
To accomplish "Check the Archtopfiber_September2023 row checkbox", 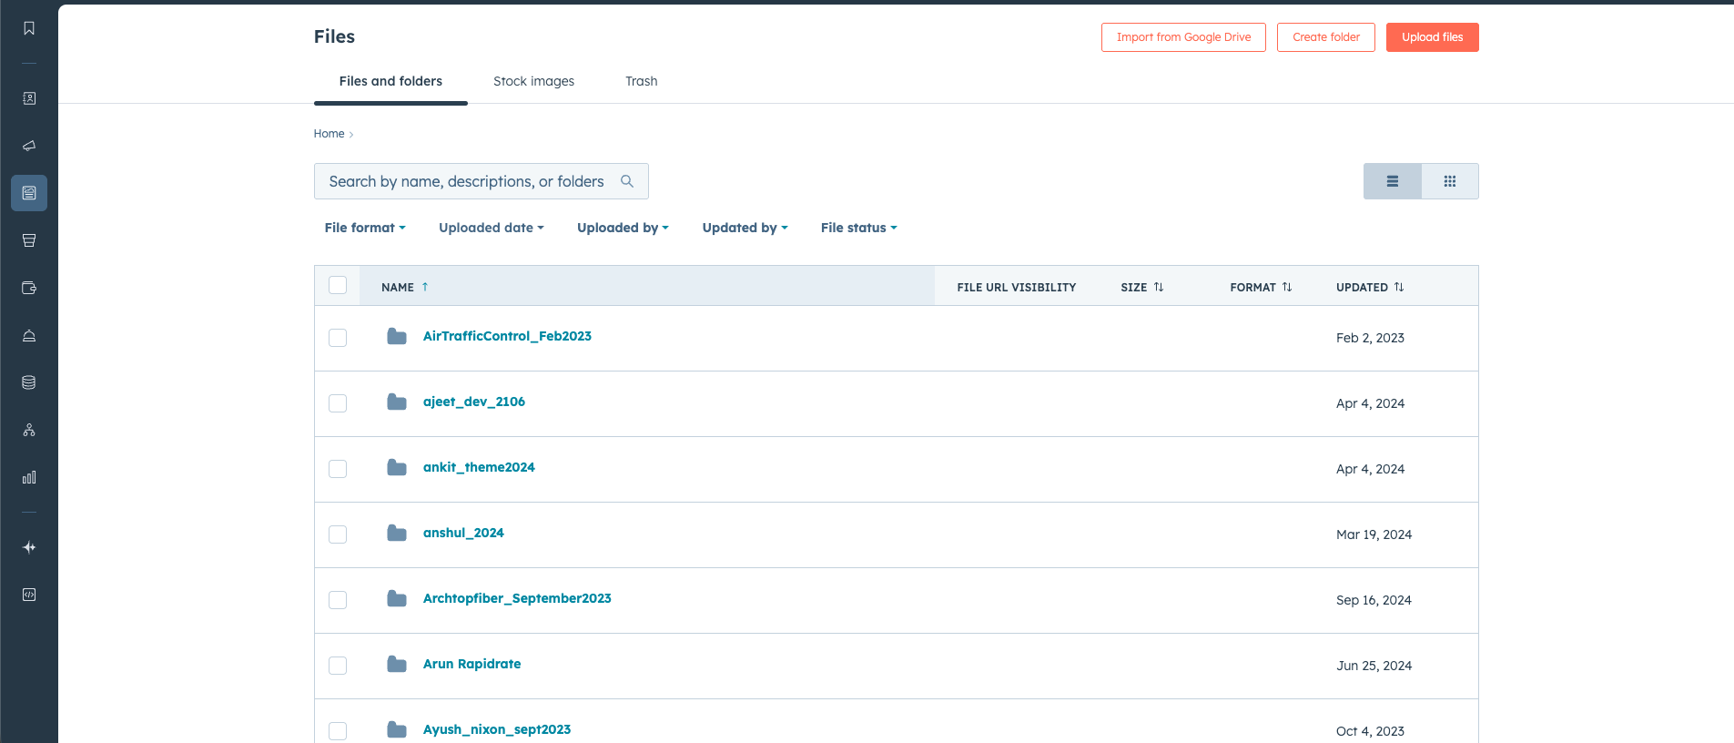I will tap(338, 600).
